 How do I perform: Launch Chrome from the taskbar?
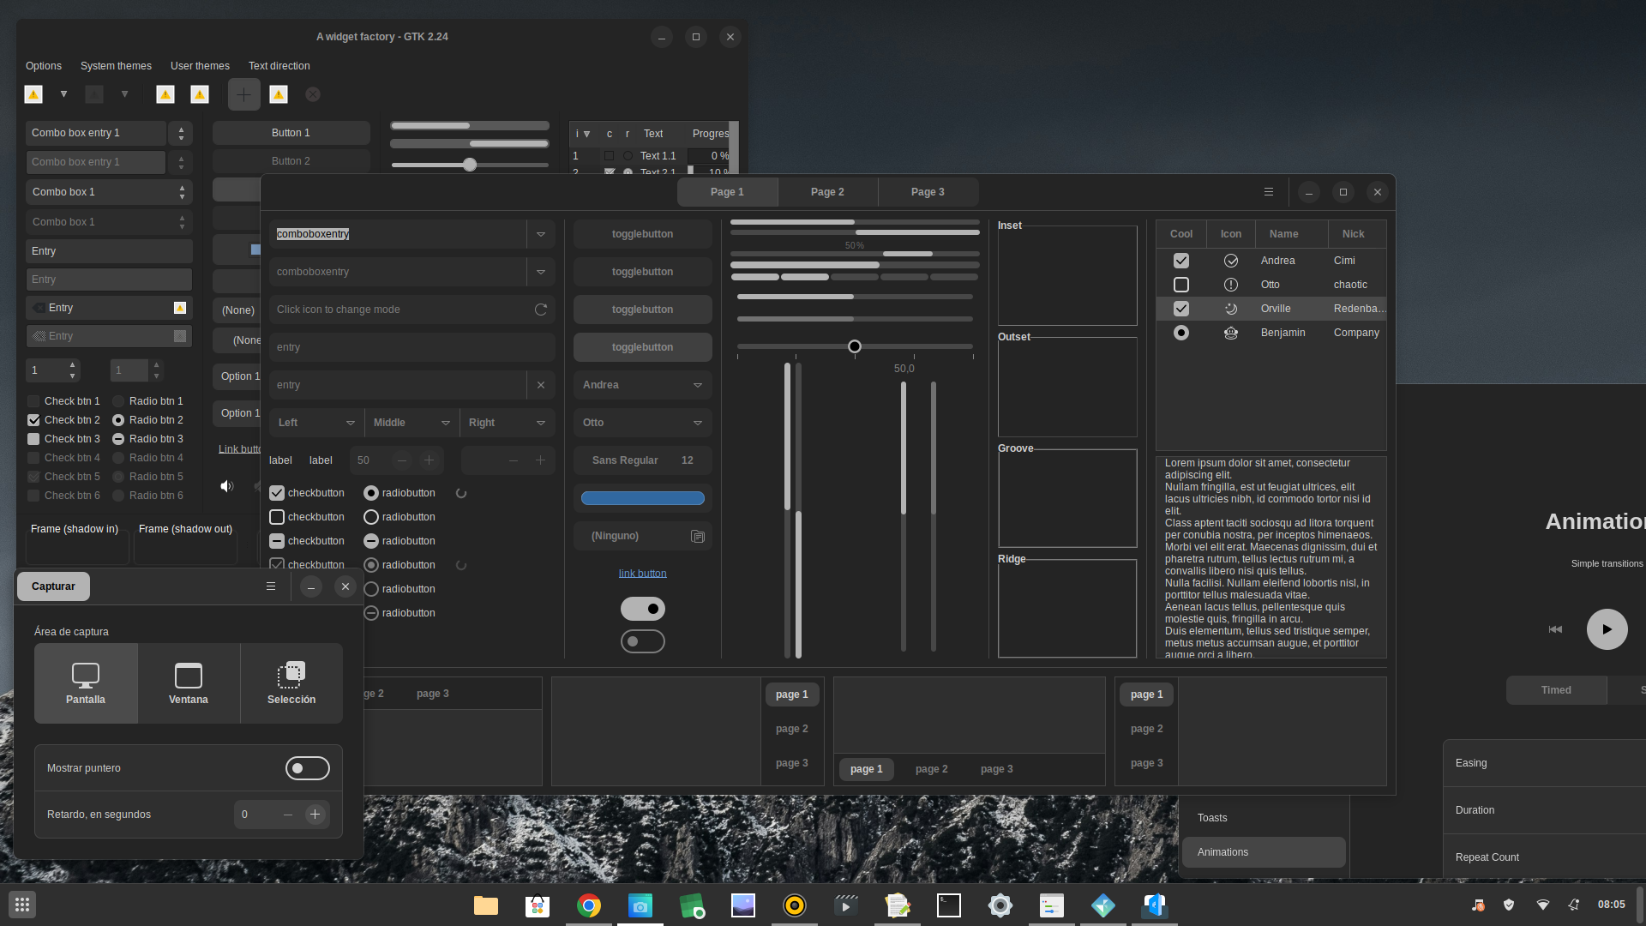click(x=589, y=905)
